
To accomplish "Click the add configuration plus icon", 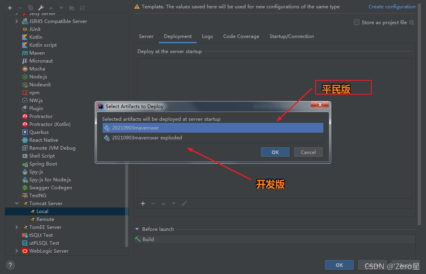I will [10, 8].
